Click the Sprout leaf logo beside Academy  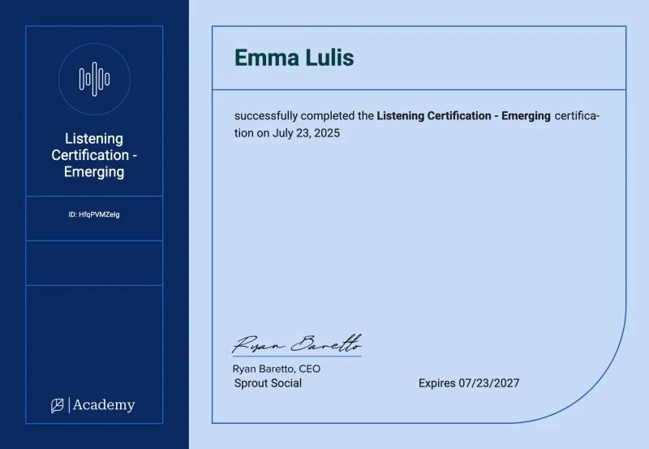[57, 405]
